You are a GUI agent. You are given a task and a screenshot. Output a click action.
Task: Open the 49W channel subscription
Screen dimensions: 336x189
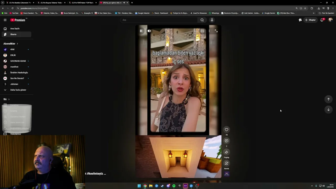17,49
